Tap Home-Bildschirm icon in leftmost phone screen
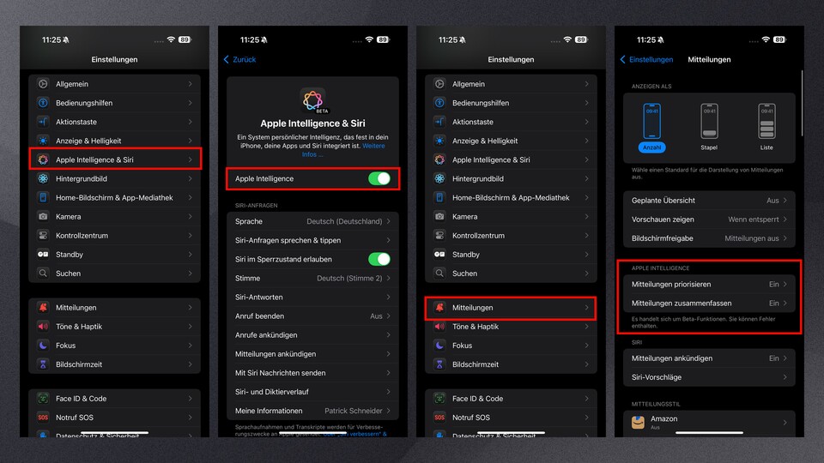The width and height of the screenshot is (824, 463). [x=43, y=197]
